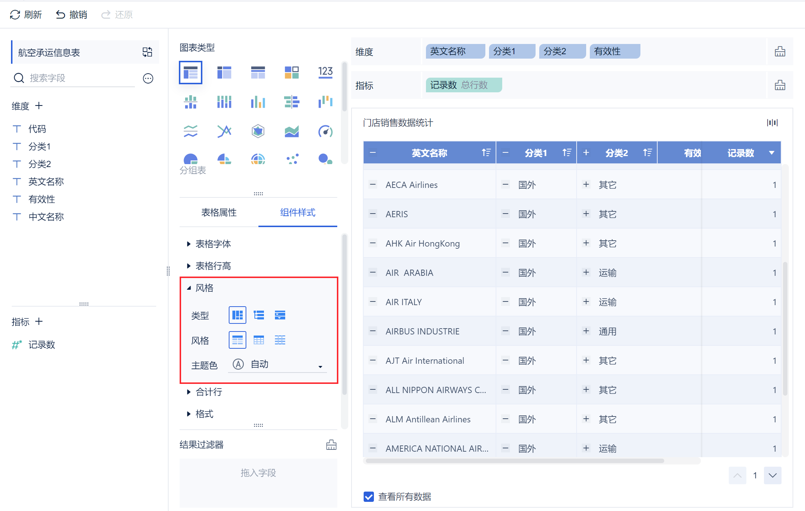Clear the 维度 row with the eraser icon
This screenshot has width=805, height=511.
780,52
